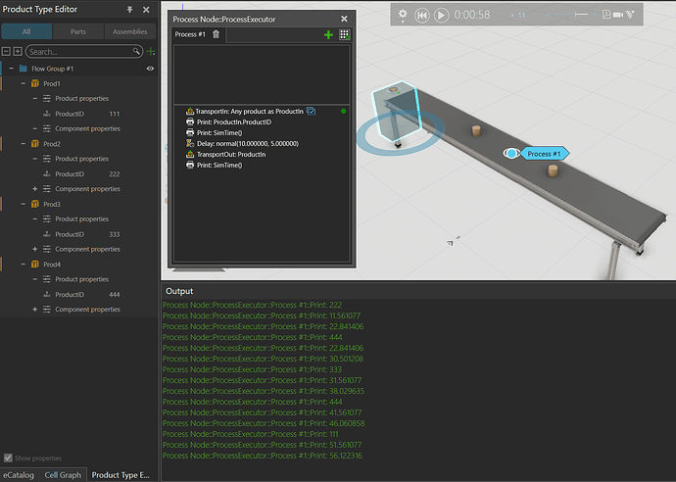
Task: Open the Cell Graph bottom tab
Action: (63, 475)
